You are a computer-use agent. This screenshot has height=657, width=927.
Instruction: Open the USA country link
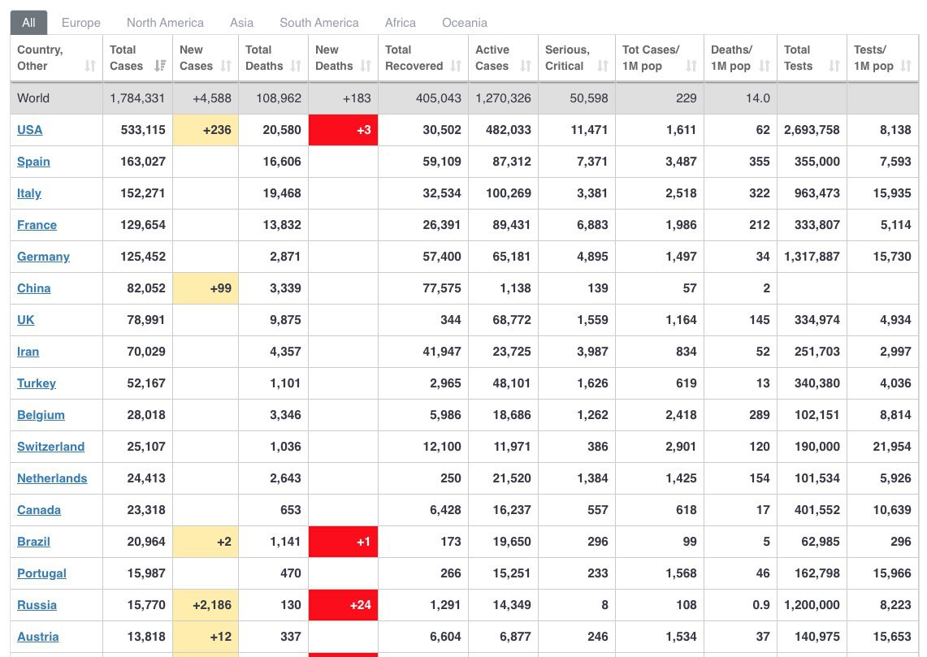tap(29, 130)
